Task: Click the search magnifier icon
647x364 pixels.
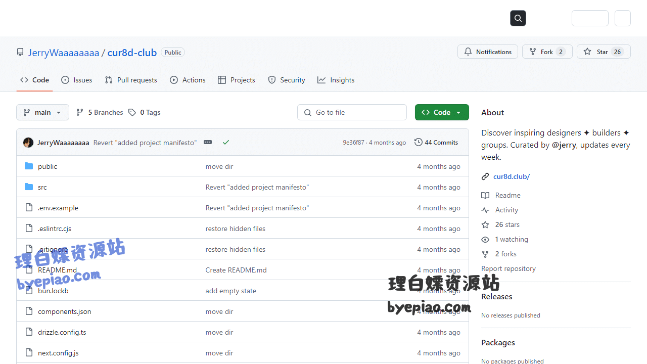Action: 518,18
